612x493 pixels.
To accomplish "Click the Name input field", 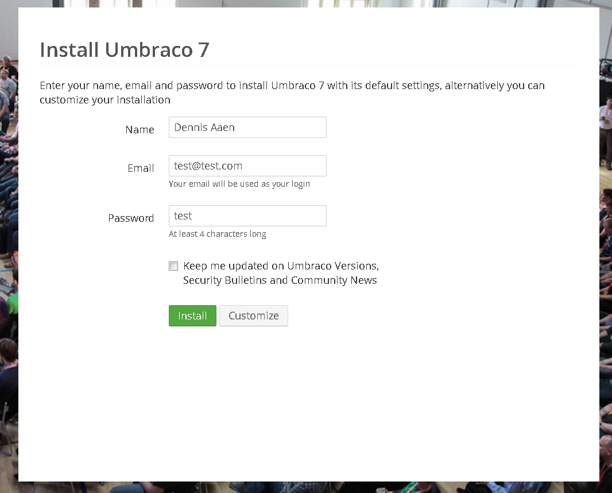I will 247,128.
